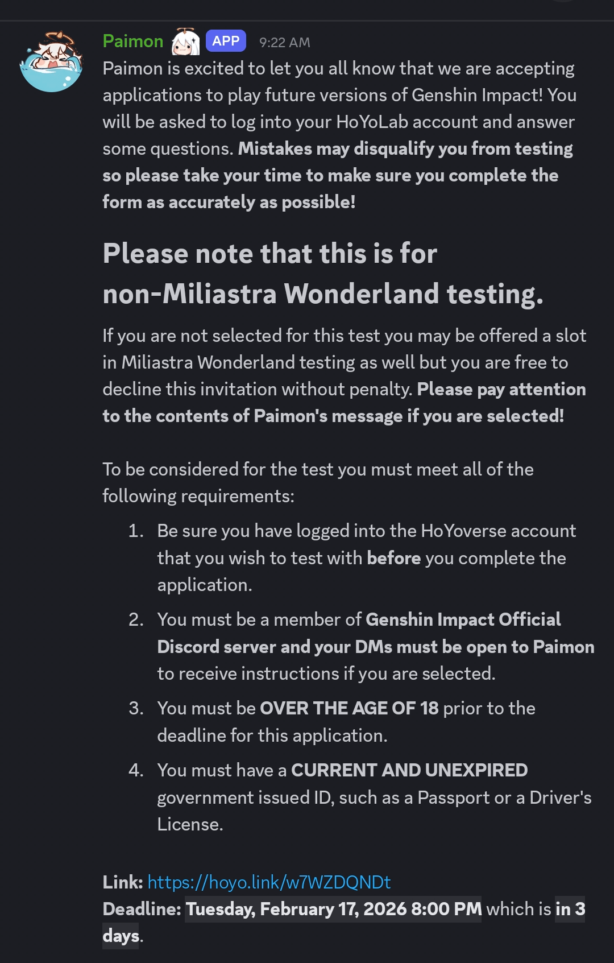Viewport: 614px width, 963px height.
Task: Click the 'in 3 days' relative timestamp
Action: point(570,909)
